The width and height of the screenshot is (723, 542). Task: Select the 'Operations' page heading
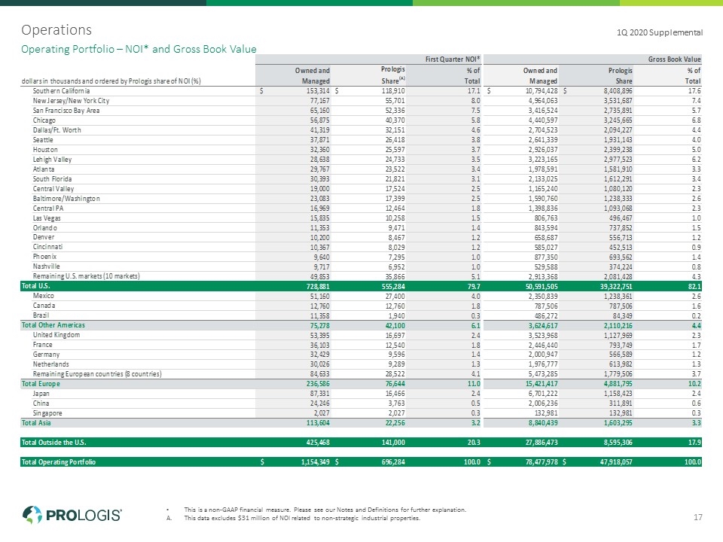[x=56, y=30]
